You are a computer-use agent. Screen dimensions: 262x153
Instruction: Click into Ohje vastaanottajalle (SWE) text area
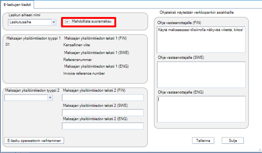(201, 75)
